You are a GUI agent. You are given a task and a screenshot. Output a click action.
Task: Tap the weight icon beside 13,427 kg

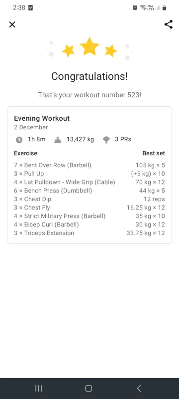pyautogui.click(x=58, y=140)
